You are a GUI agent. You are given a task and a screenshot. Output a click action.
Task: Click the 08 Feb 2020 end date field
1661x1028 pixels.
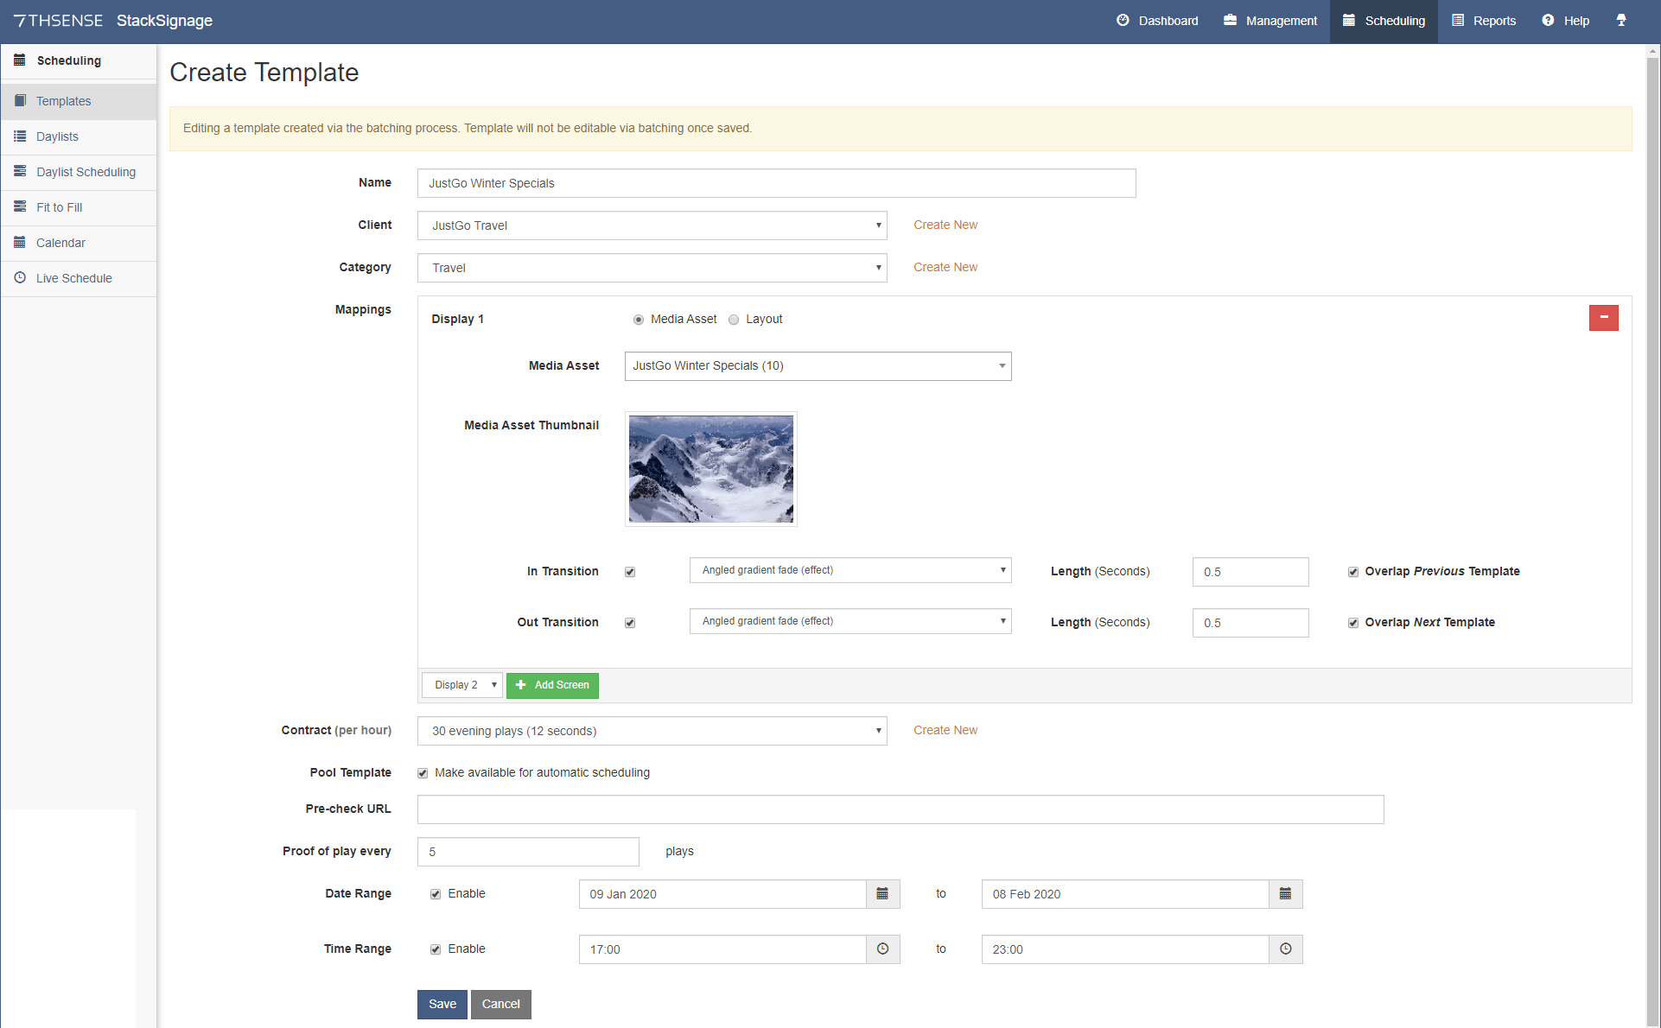click(1126, 894)
